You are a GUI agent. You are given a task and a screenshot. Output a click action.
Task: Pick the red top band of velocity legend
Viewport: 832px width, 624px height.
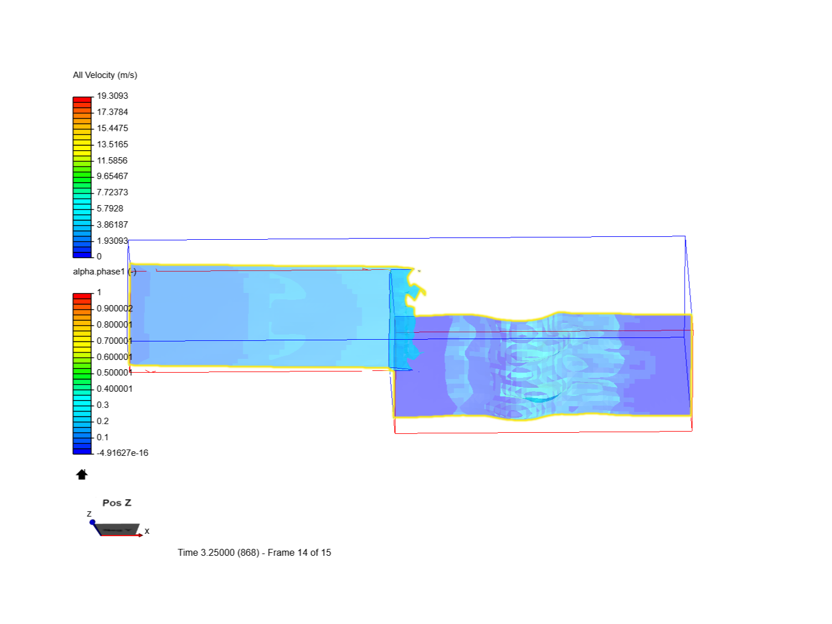coord(82,100)
